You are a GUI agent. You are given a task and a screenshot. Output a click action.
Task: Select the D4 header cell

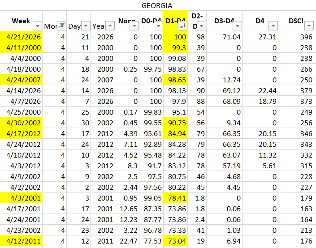coord(260,21)
